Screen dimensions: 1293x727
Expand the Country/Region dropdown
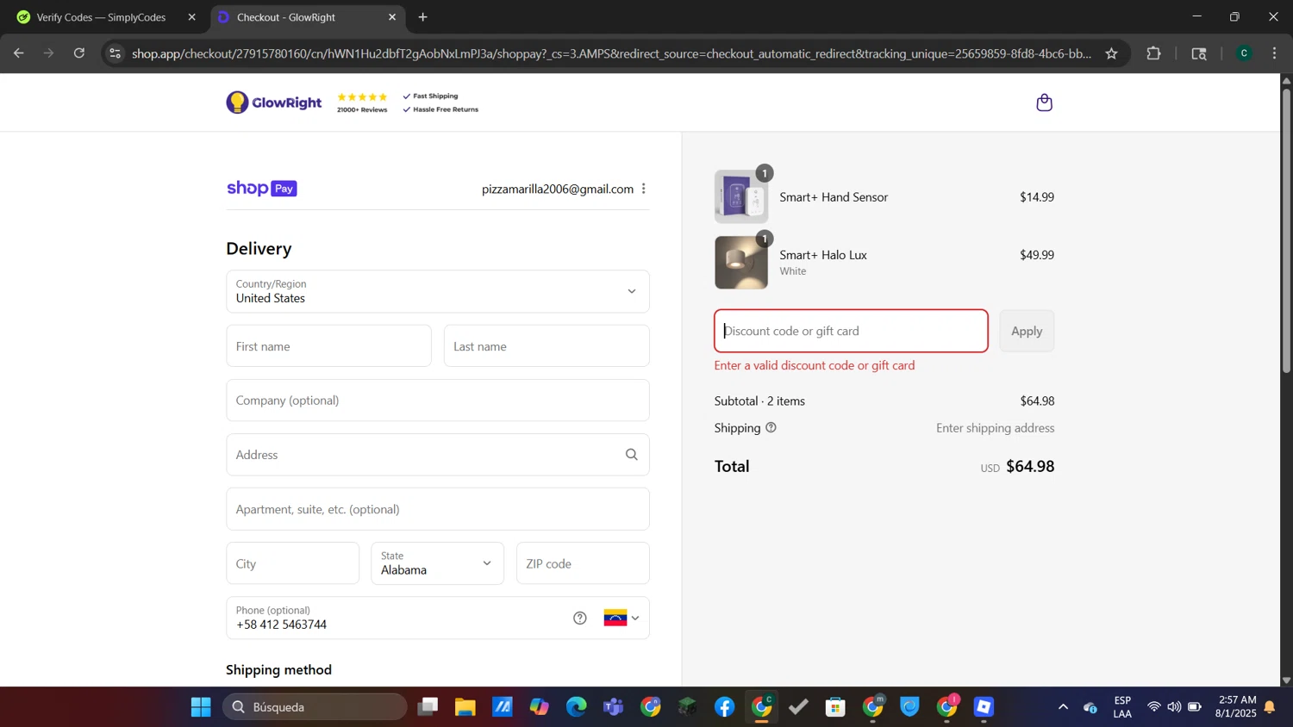[x=438, y=291]
